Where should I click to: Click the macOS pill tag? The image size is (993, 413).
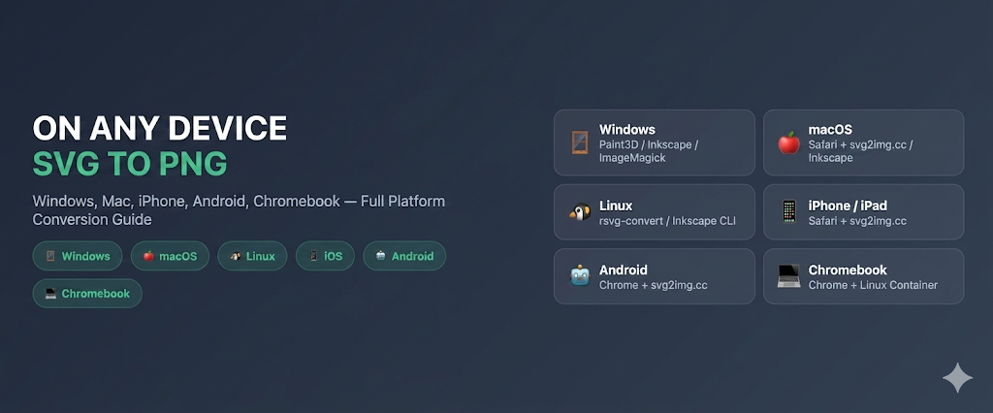(x=170, y=256)
